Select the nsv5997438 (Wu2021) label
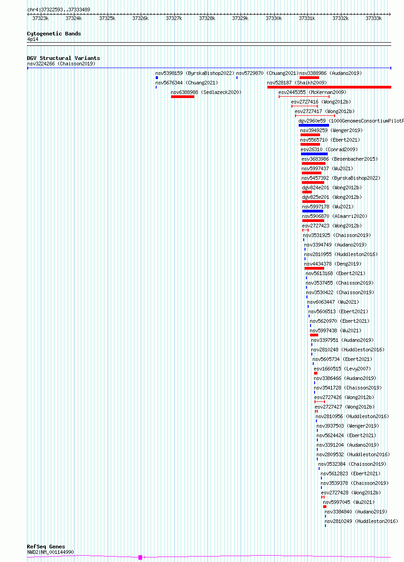This screenshot has height=562, width=404. coord(336,330)
